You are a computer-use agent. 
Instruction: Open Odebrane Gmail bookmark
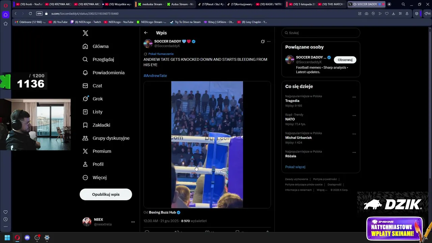[x=30, y=22]
